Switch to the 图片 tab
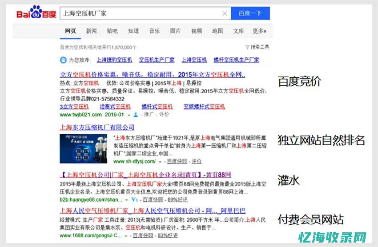The width and height of the screenshot is (378, 247). (175, 31)
